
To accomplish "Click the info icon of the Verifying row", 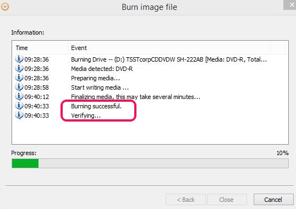I will point(19,116).
